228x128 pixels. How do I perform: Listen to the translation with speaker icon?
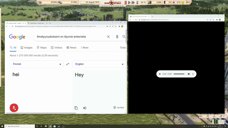point(85,108)
